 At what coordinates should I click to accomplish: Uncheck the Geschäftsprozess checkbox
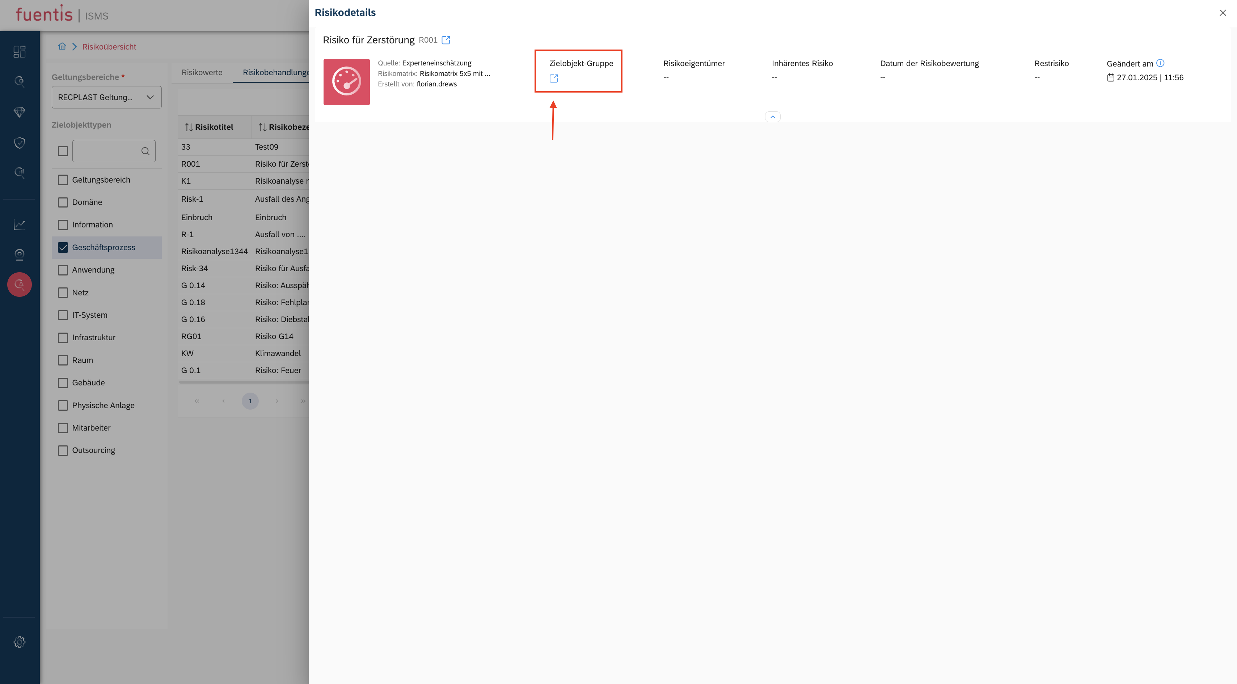63,248
